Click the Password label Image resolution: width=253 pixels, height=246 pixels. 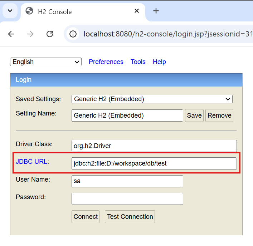(x=31, y=197)
